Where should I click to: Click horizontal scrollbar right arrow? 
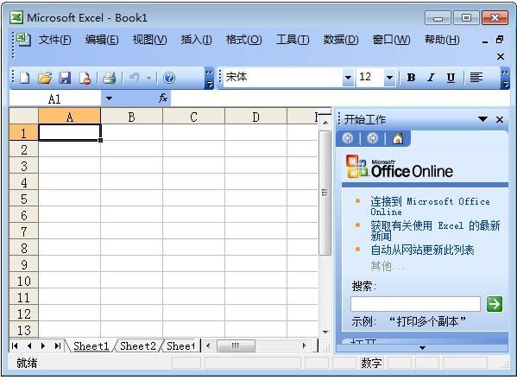pyautogui.click(x=305, y=345)
